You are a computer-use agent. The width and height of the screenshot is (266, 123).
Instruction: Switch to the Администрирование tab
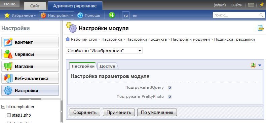[x=75, y=6]
